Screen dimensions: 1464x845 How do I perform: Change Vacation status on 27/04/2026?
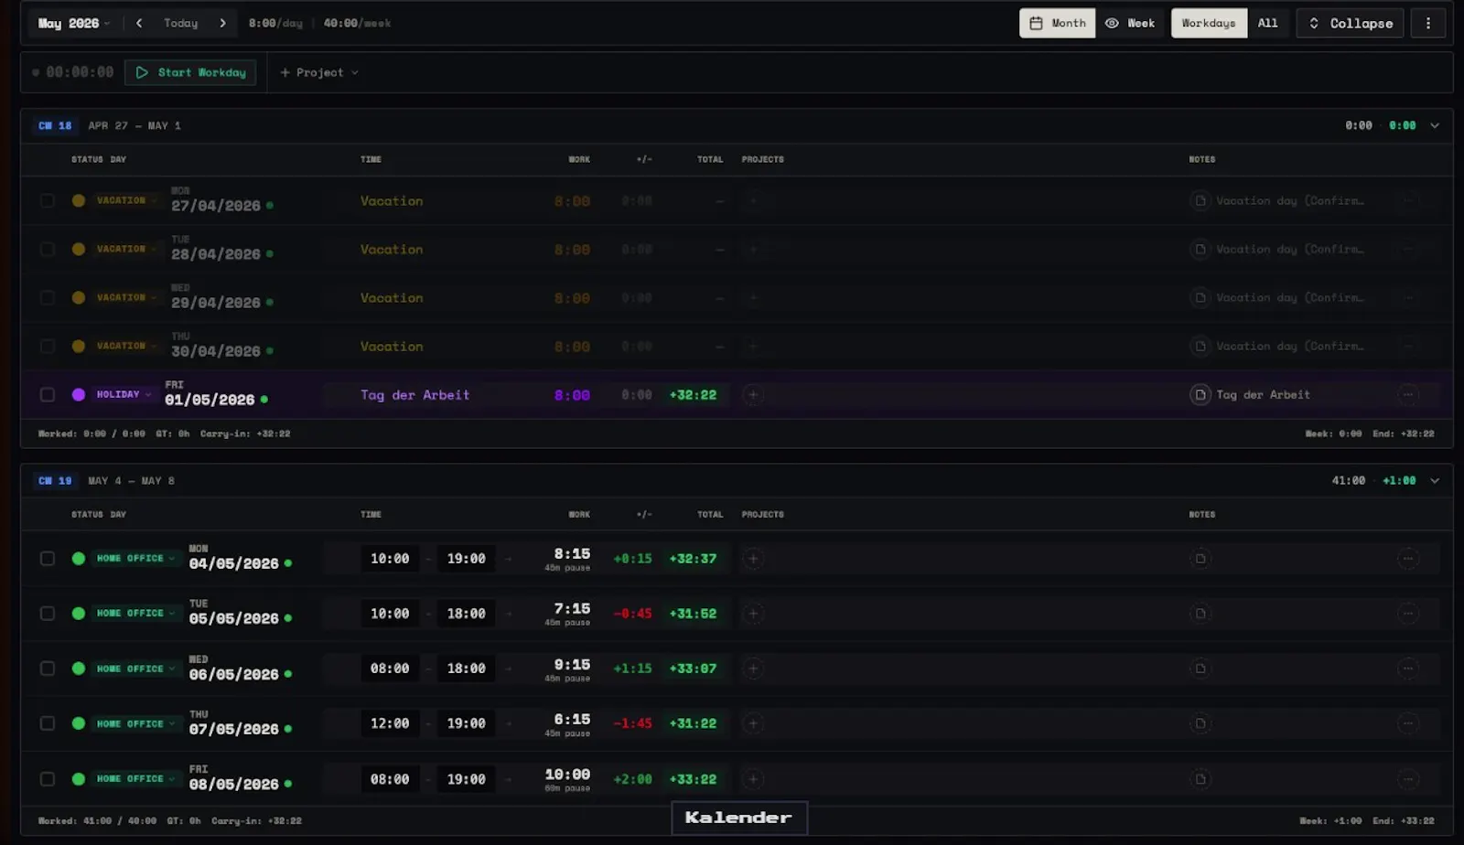125,200
